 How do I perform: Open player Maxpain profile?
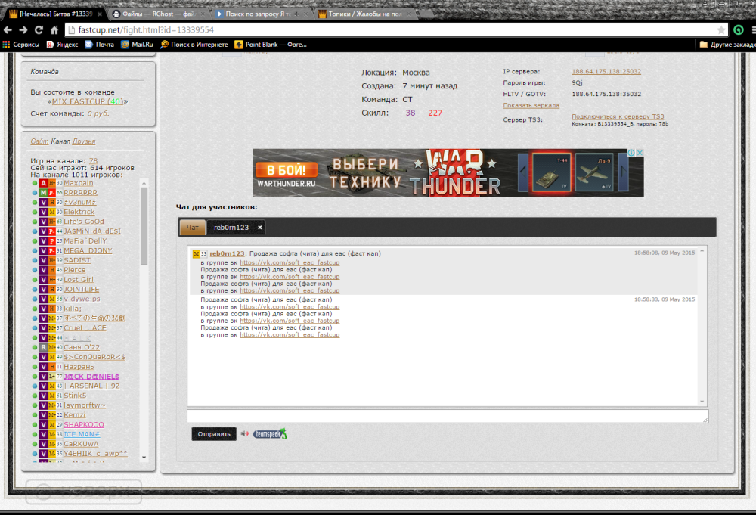coord(79,183)
